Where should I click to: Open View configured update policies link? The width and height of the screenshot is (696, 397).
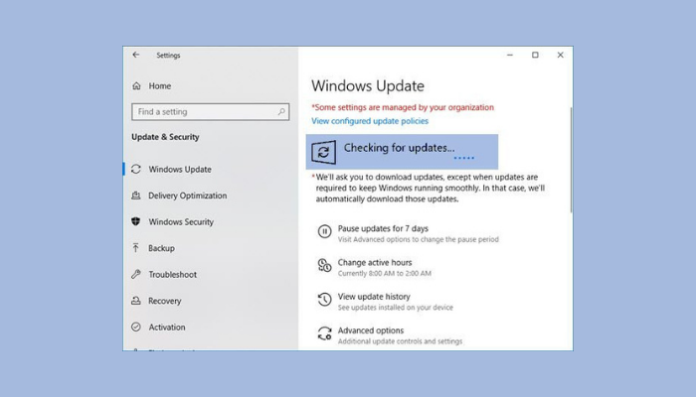point(370,121)
